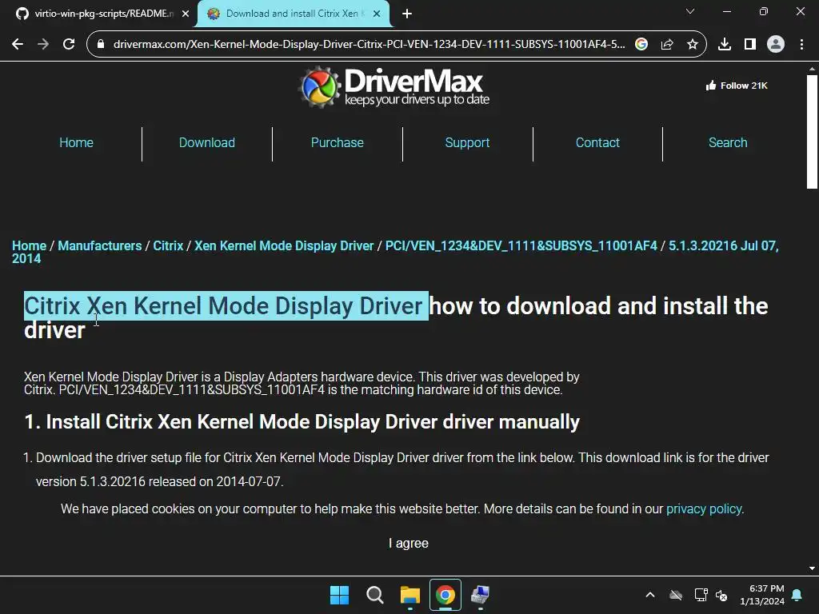Open a new browser tab
Image resolution: width=819 pixels, height=614 pixels.
(x=407, y=14)
